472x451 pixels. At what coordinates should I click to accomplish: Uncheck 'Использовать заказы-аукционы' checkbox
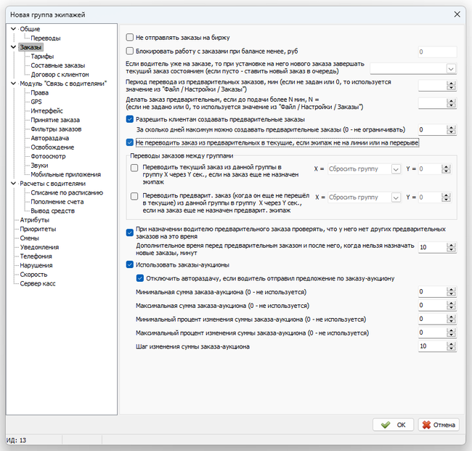[130, 265]
